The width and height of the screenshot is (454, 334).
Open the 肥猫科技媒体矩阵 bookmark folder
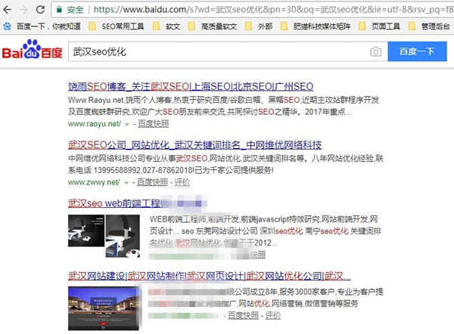316,26
